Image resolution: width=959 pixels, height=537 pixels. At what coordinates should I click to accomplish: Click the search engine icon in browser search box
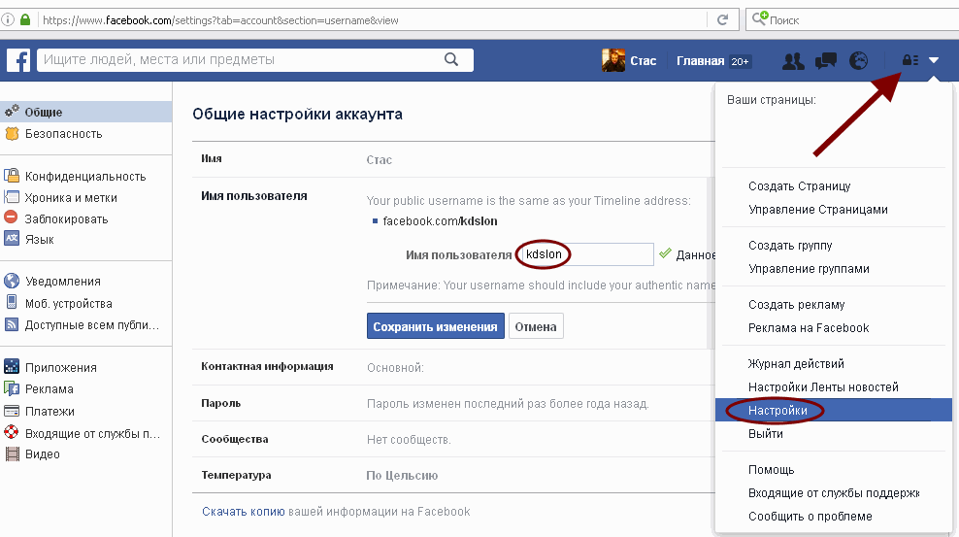pos(760,18)
